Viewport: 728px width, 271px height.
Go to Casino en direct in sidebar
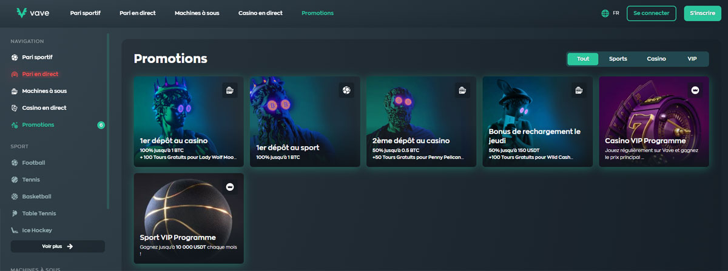[x=44, y=108]
